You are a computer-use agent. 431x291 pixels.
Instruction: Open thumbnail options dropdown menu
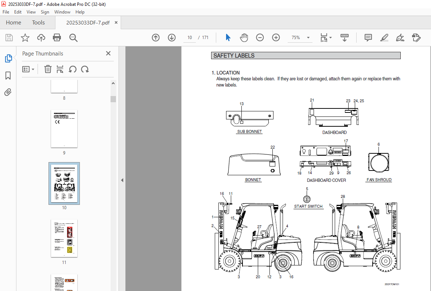coord(28,69)
